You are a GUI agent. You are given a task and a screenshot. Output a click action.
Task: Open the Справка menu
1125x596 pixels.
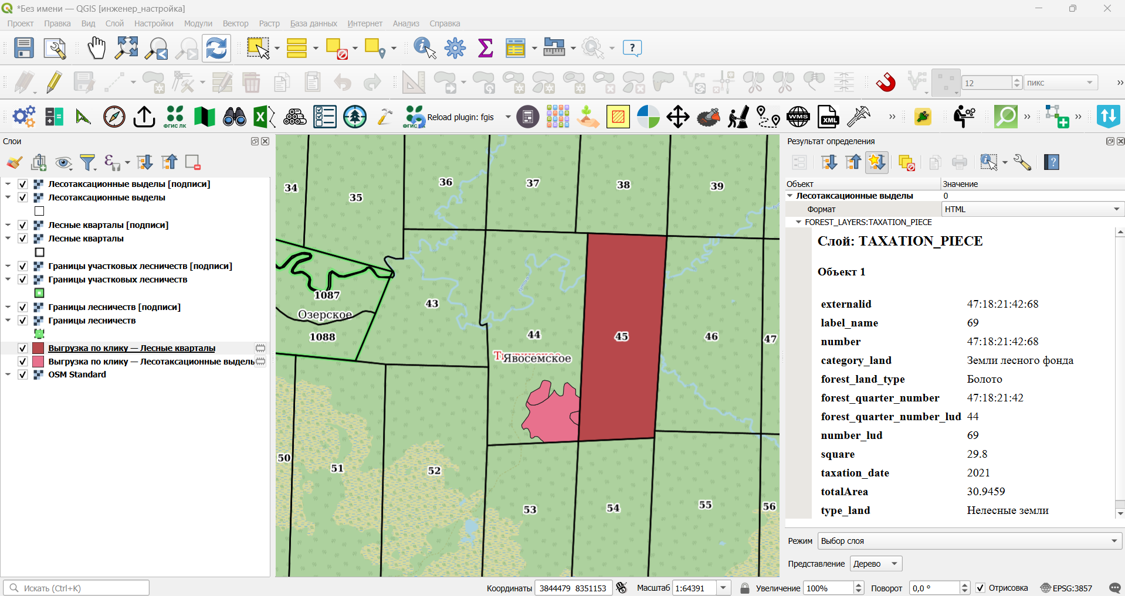(x=445, y=23)
